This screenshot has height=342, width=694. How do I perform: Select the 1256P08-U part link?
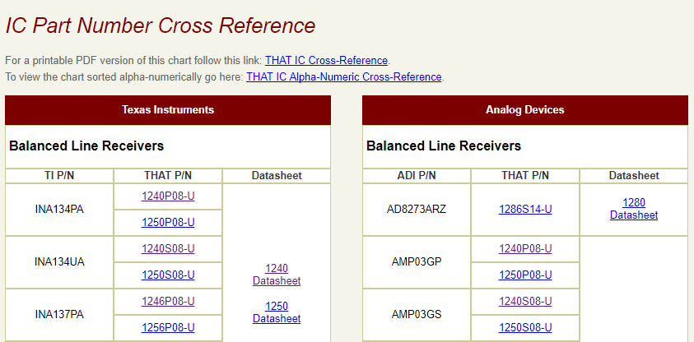pyautogui.click(x=168, y=328)
